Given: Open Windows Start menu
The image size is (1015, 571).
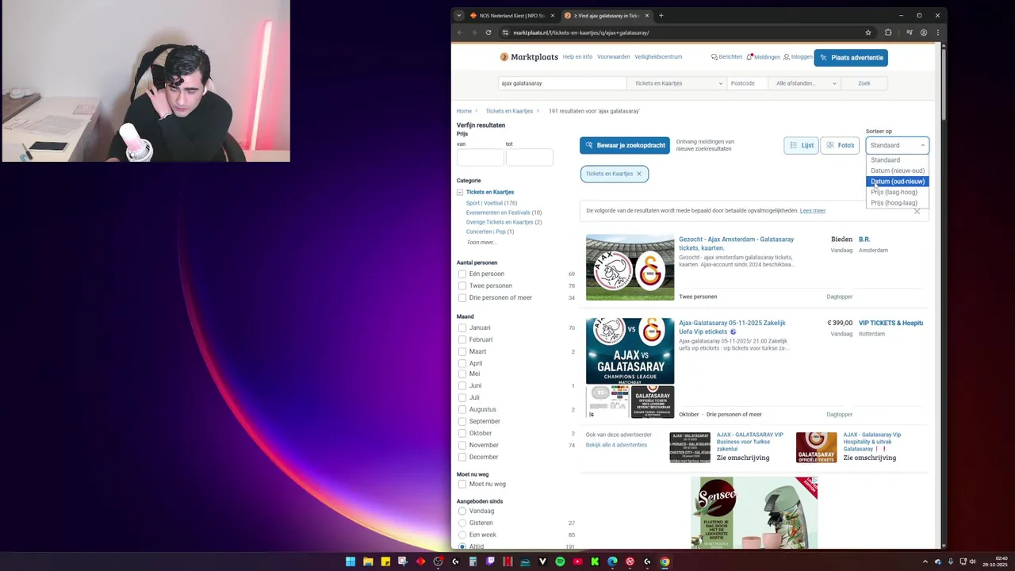Looking at the screenshot, I should click(x=350, y=561).
